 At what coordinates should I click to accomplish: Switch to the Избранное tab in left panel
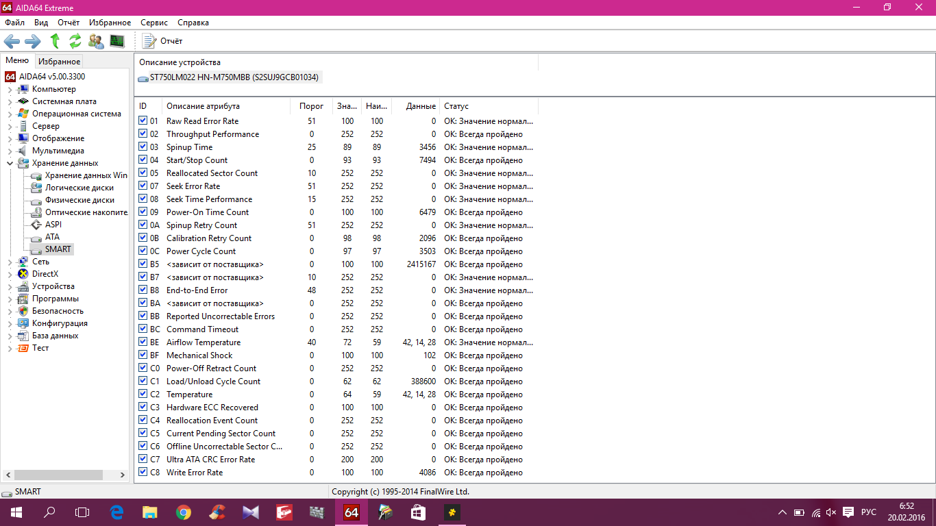[60, 62]
